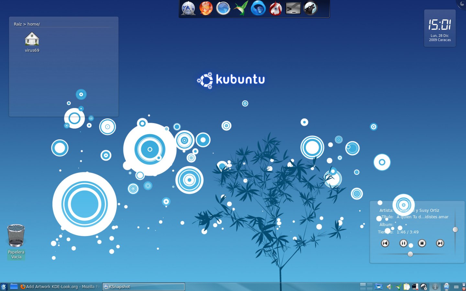
Task: Click the song title 'A quien Tu d...idistes amar'
Action: tap(423, 217)
